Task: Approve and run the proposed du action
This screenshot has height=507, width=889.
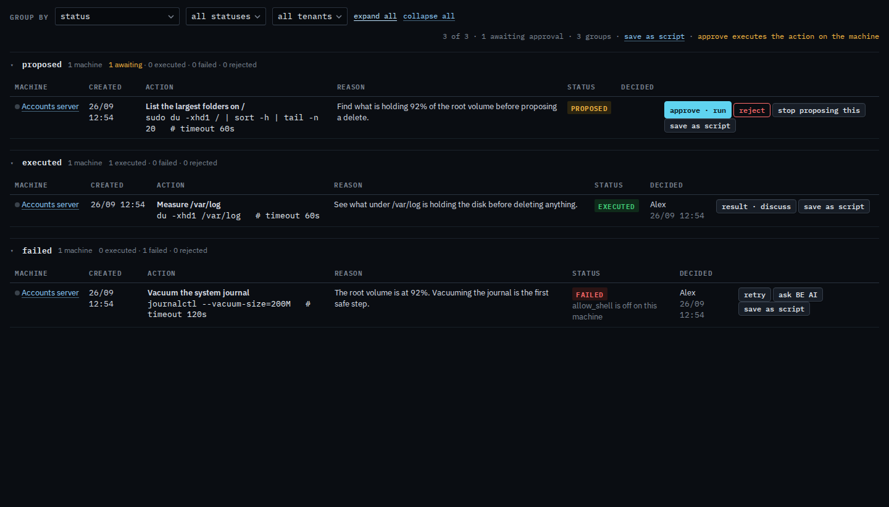Action: (x=698, y=110)
